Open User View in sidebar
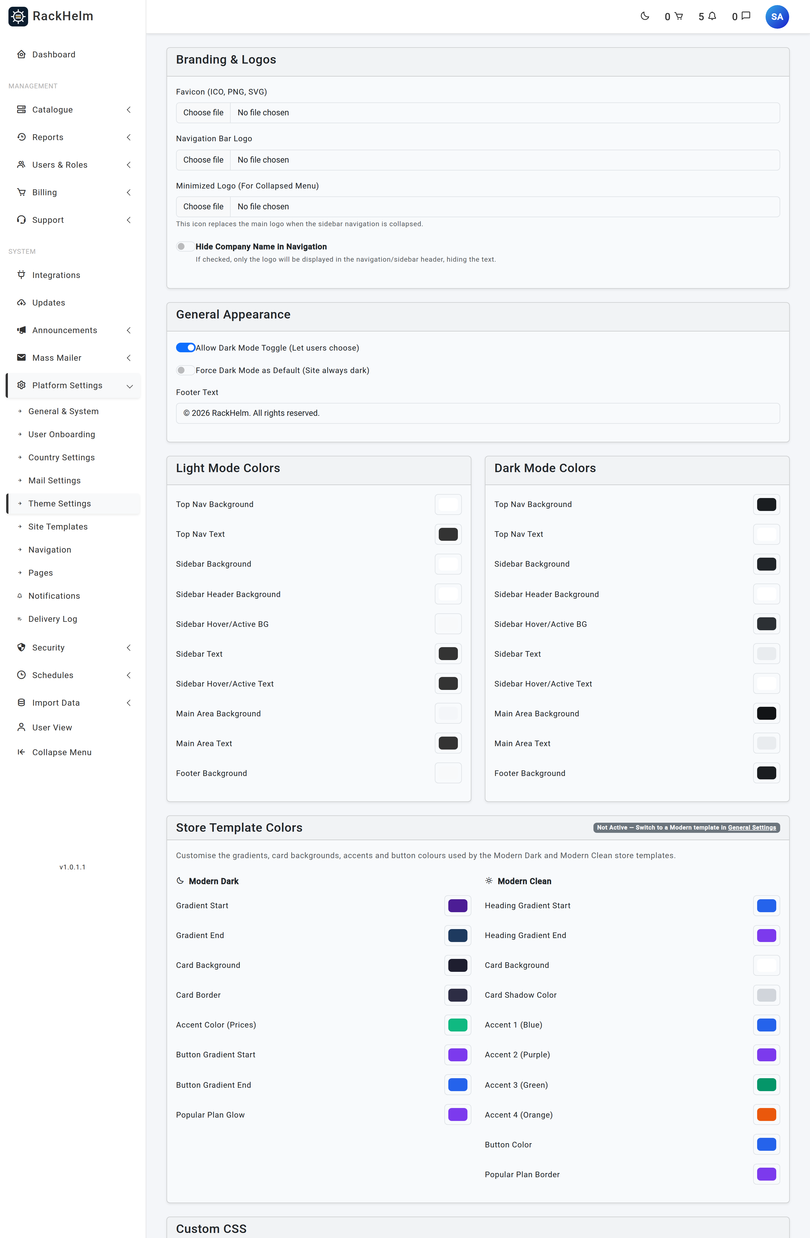Image resolution: width=810 pixels, height=1238 pixels. click(x=73, y=728)
